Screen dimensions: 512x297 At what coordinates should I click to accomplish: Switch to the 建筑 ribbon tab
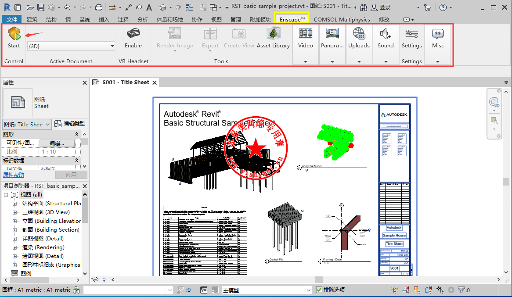pos(32,20)
